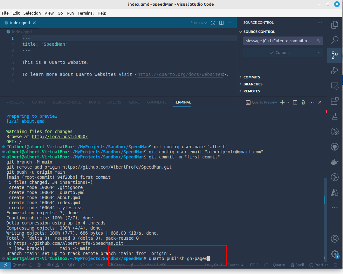Open the GitHub view in the activity bar
Image resolution: width=343 pixels, height=274 pixels.
click(x=334, y=147)
